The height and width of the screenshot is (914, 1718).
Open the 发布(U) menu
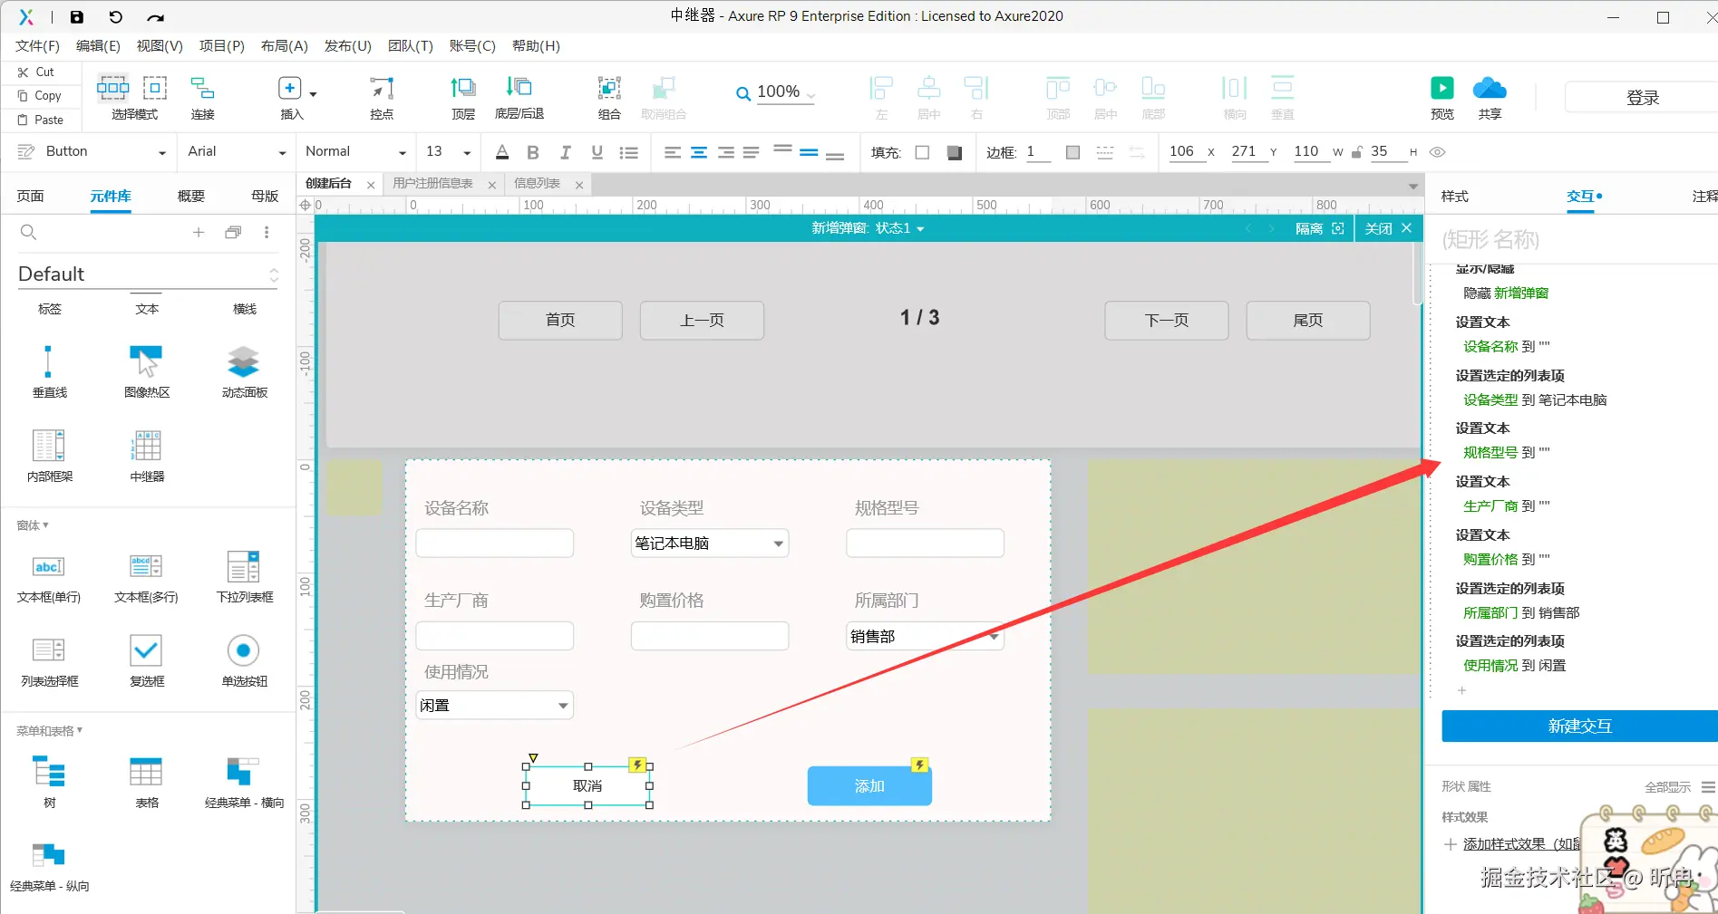pos(348,46)
